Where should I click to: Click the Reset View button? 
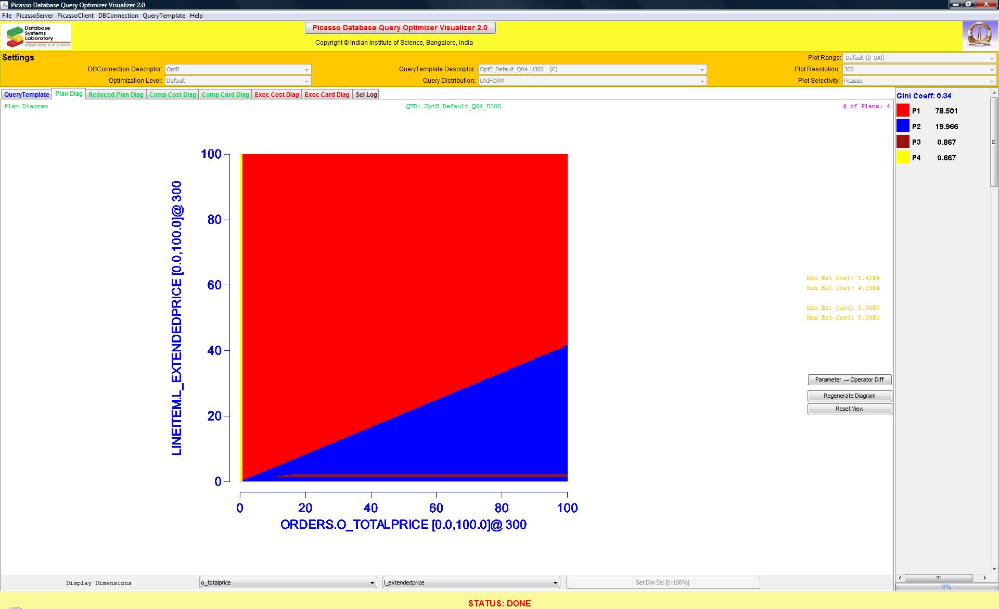coord(849,409)
